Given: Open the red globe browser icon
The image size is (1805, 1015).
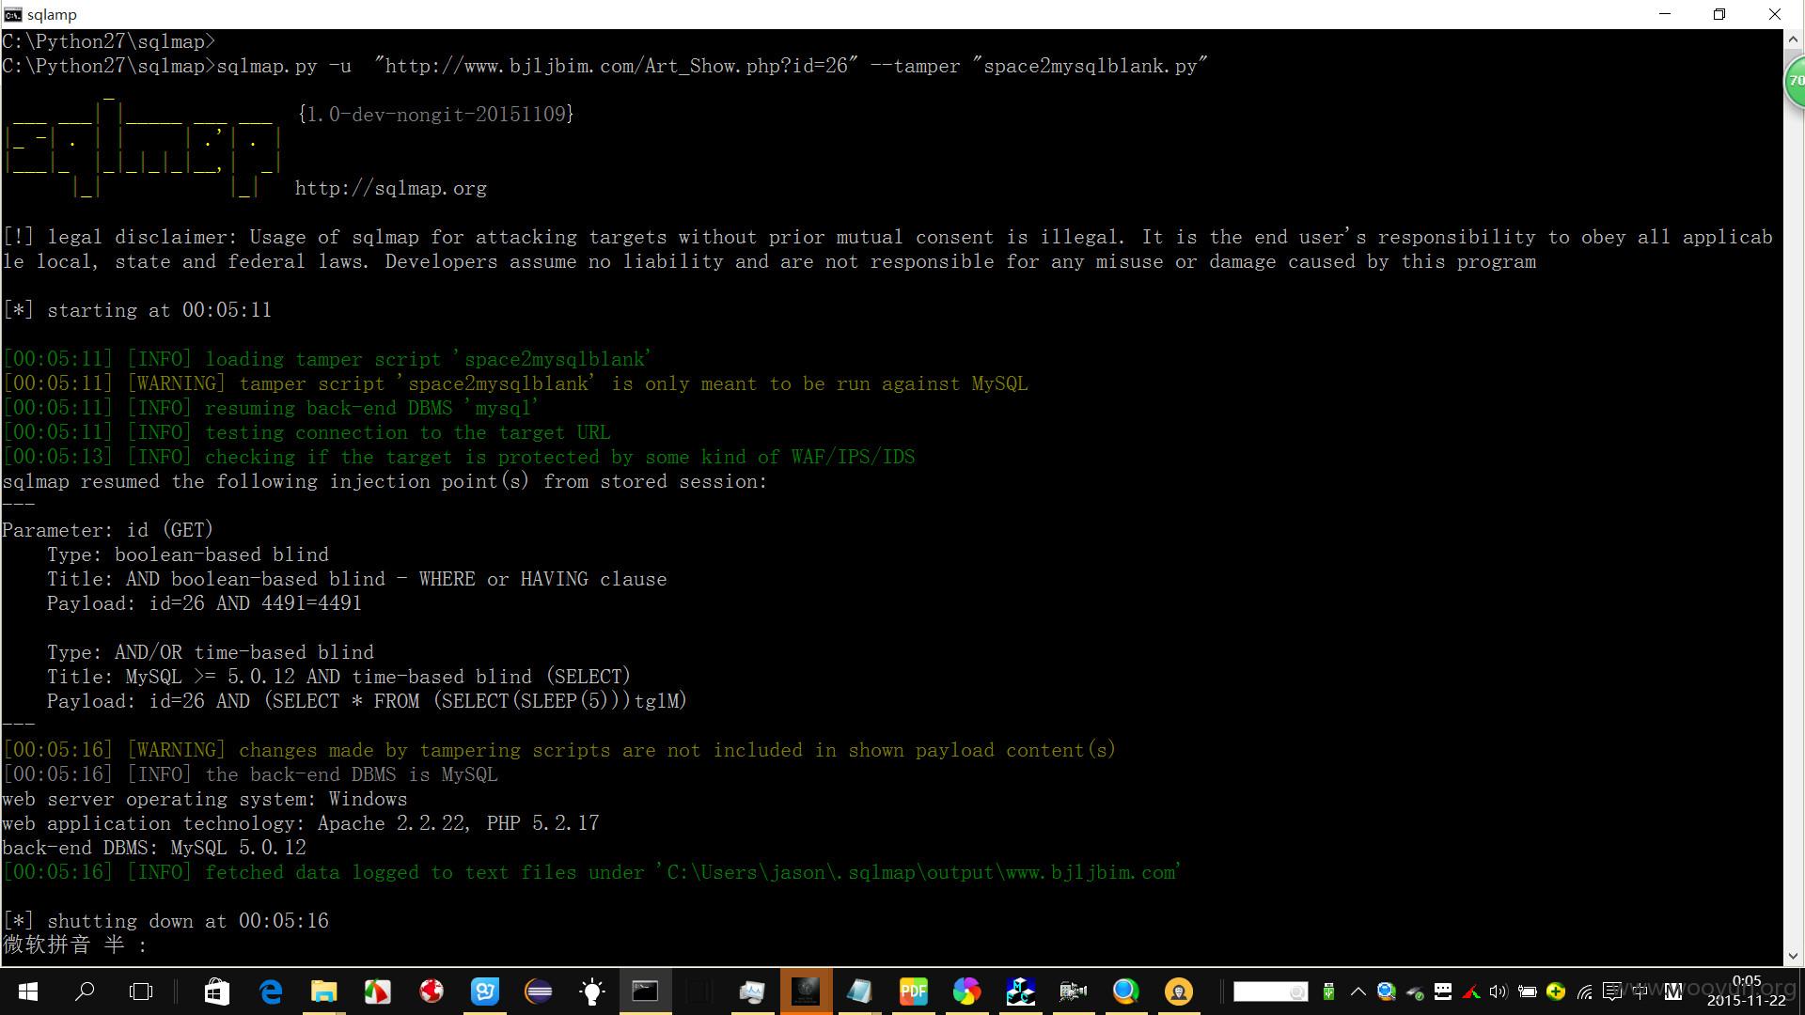Looking at the screenshot, I should (432, 992).
